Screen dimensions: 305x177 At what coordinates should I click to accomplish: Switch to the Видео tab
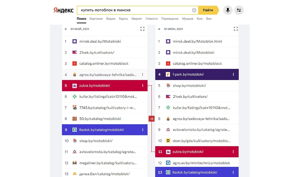[111, 19]
